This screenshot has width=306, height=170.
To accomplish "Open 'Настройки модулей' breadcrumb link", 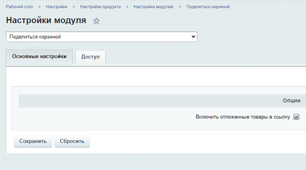I will pyautogui.click(x=153, y=7).
